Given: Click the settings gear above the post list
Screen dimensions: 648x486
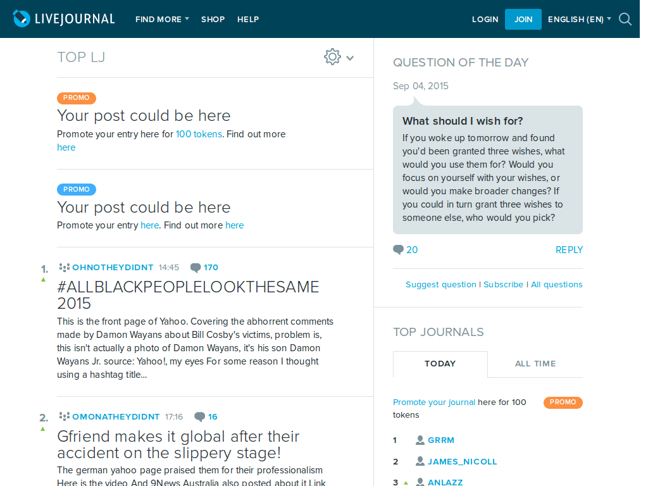Looking at the screenshot, I should (332, 56).
